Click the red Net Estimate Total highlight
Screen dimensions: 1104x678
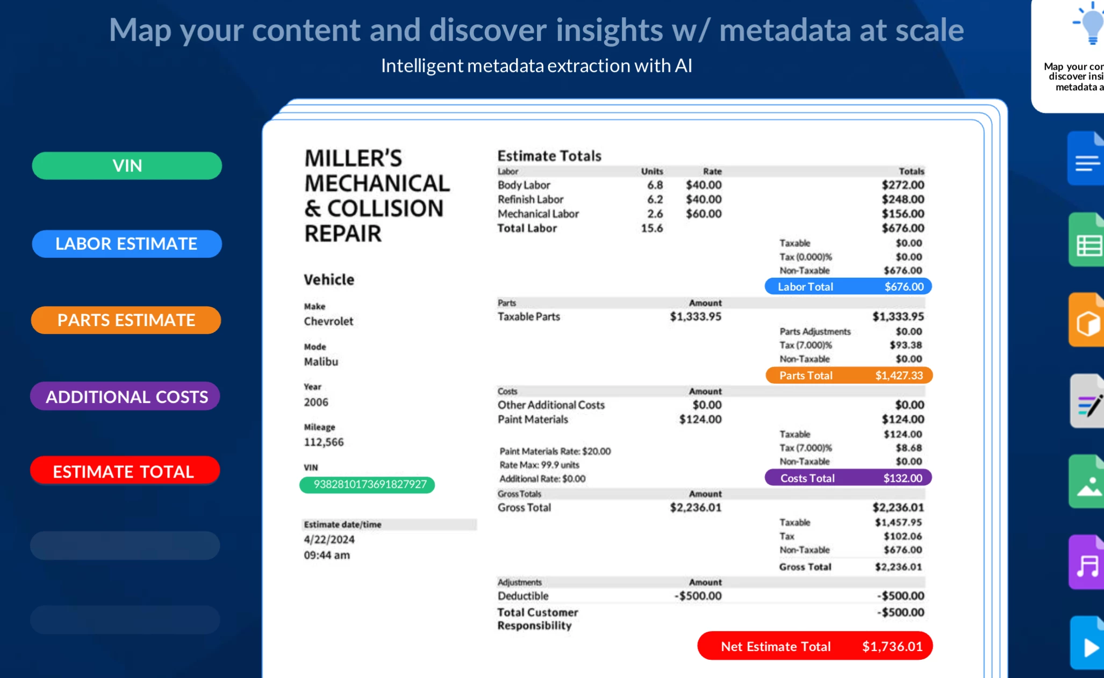pyautogui.click(x=815, y=646)
